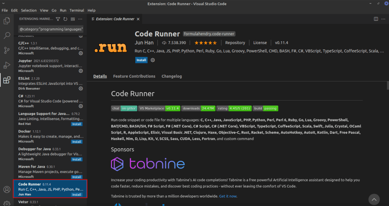Open editor more actions menu
Image resolution: width=389 pixels, height=206 pixels.
[x=383, y=19]
